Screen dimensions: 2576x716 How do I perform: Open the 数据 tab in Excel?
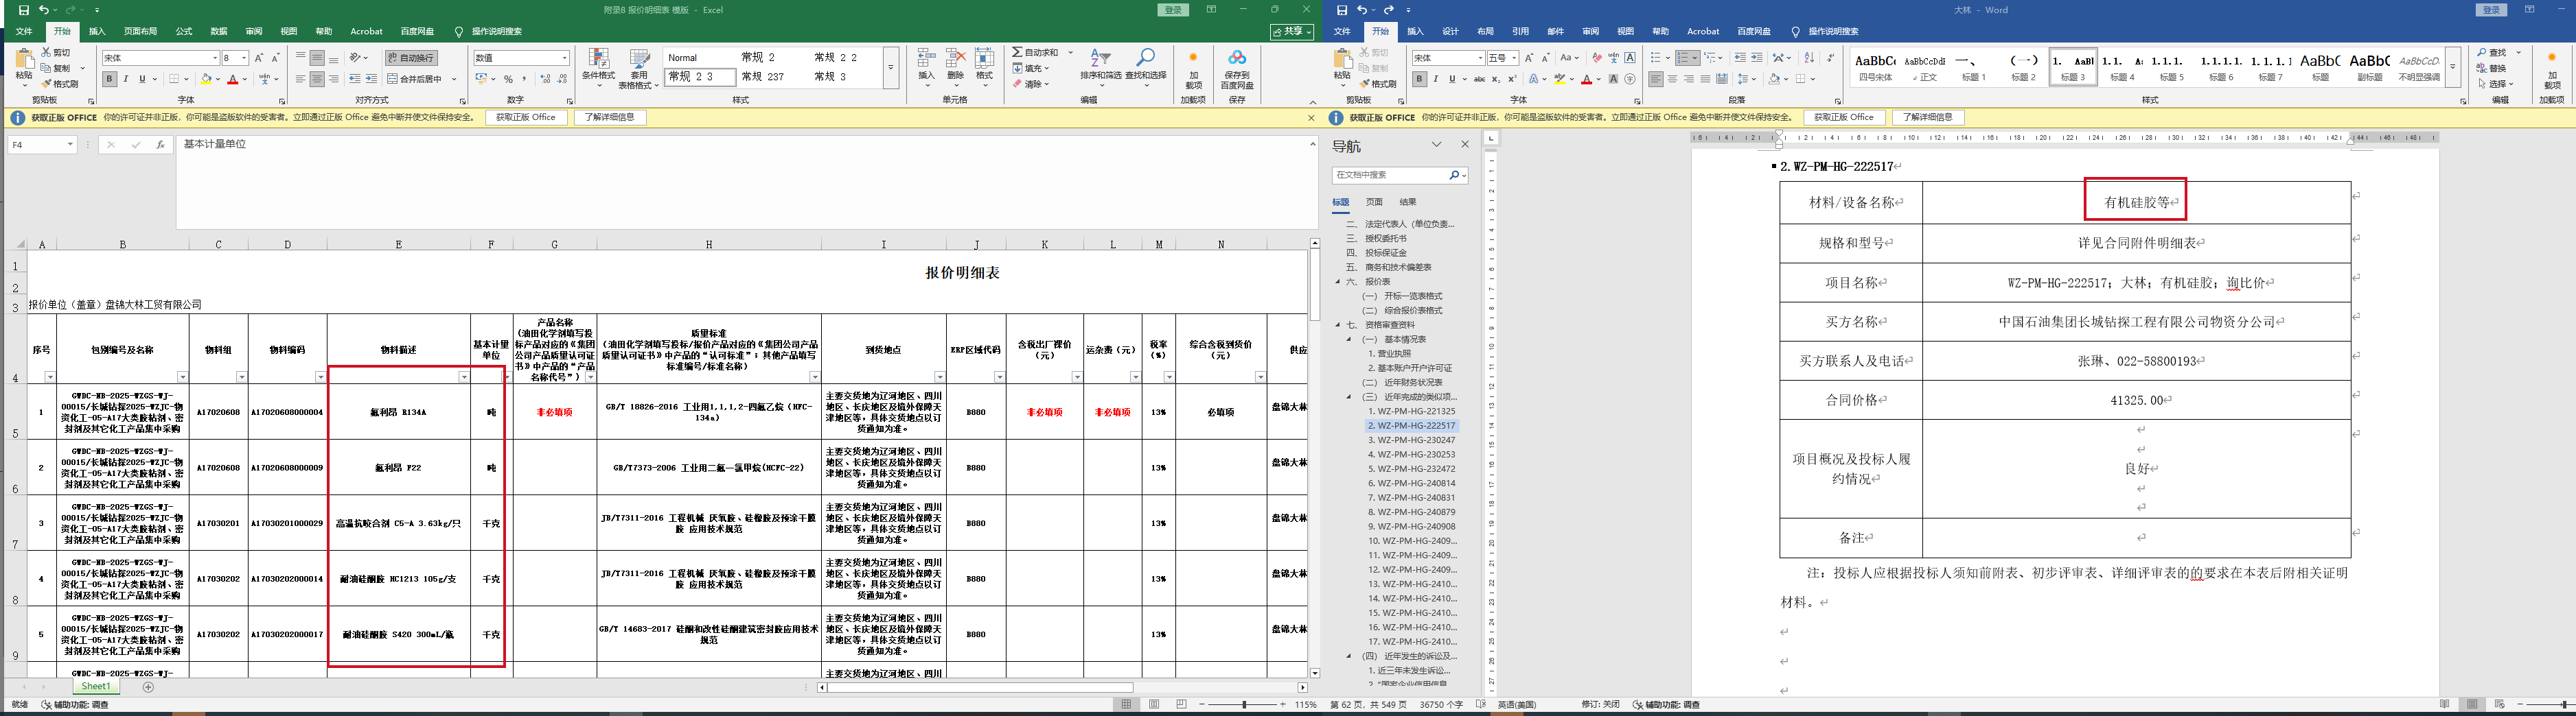pyautogui.click(x=219, y=31)
